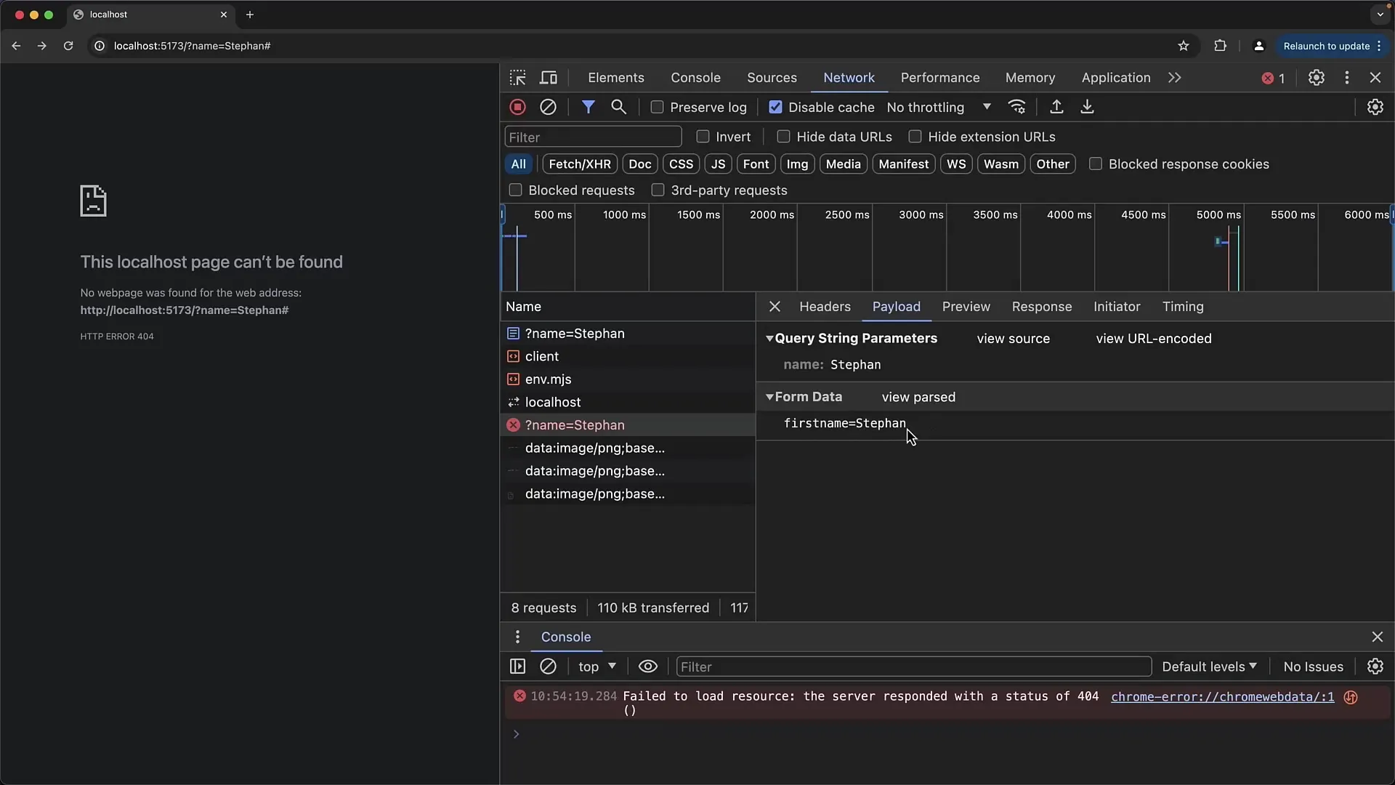Toggle the Hide data URLs checkbox
Screen dimensions: 1395x785
tap(784, 136)
